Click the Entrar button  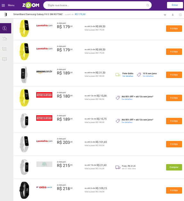175,5
